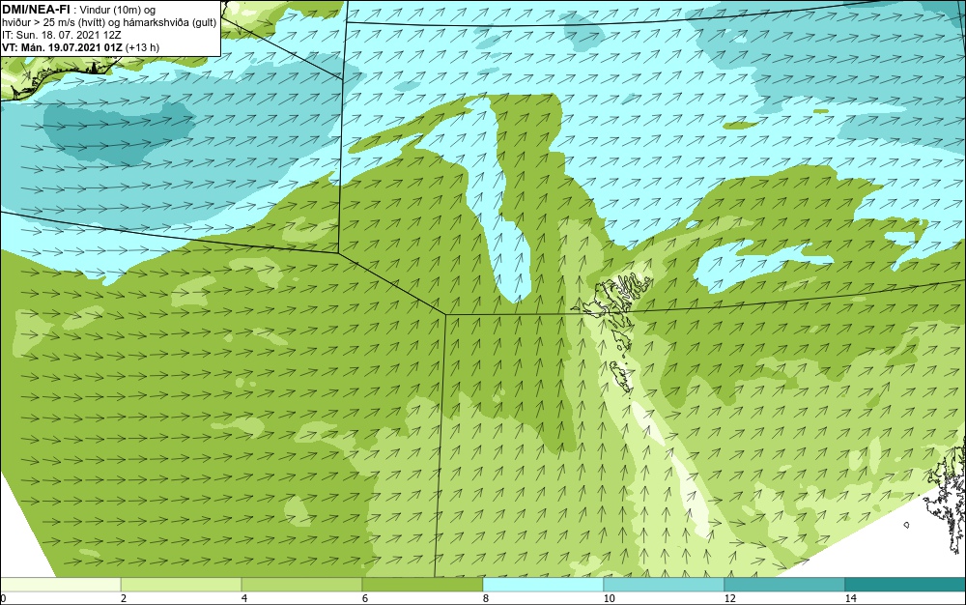Select the "IT: Sun. 18. 07. 2021 12Z" line
The height and width of the screenshot is (605, 966).
(x=62, y=35)
